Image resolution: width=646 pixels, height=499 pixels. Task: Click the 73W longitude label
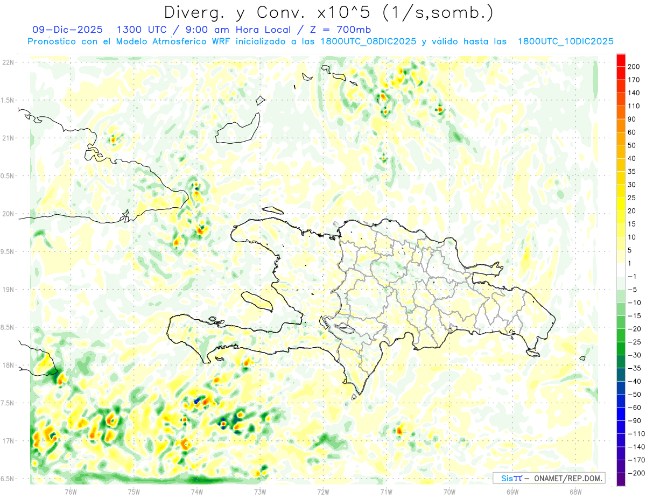click(x=260, y=491)
